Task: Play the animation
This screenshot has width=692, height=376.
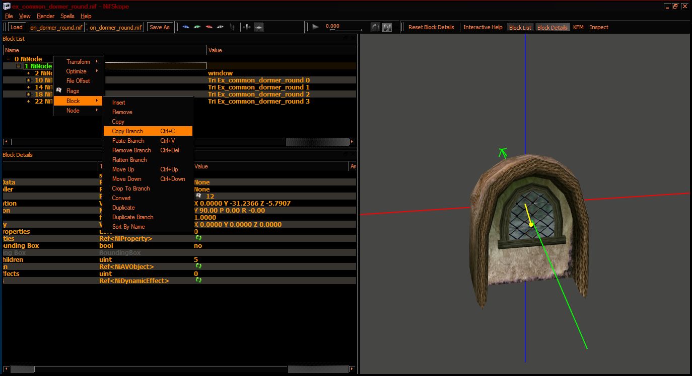Action: pyautogui.click(x=315, y=27)
